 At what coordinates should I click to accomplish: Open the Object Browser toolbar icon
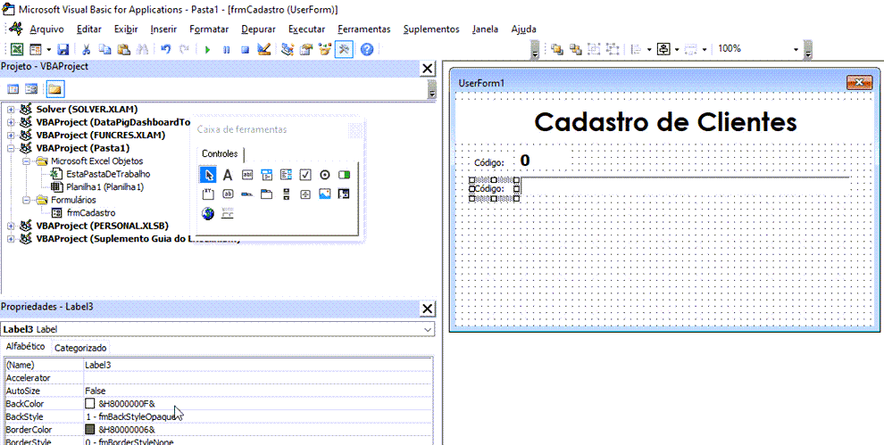pos(324,50)
